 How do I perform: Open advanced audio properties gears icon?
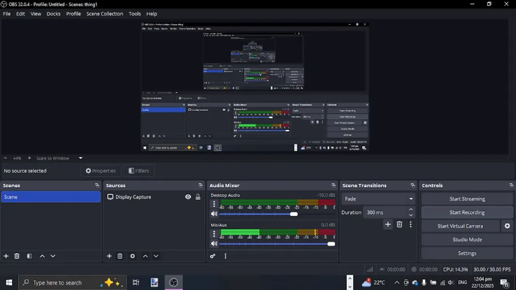(x=213, y=256)
